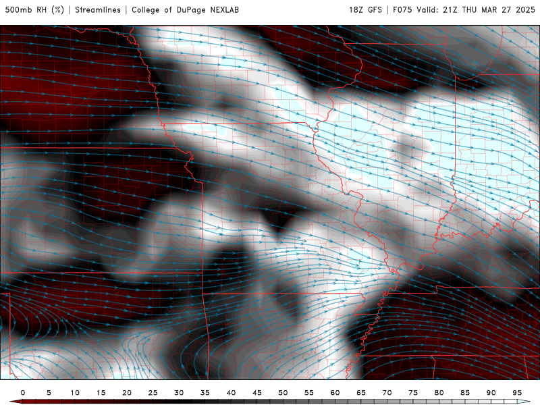
Task: Select the "45" color scale label
Action: 257,393
